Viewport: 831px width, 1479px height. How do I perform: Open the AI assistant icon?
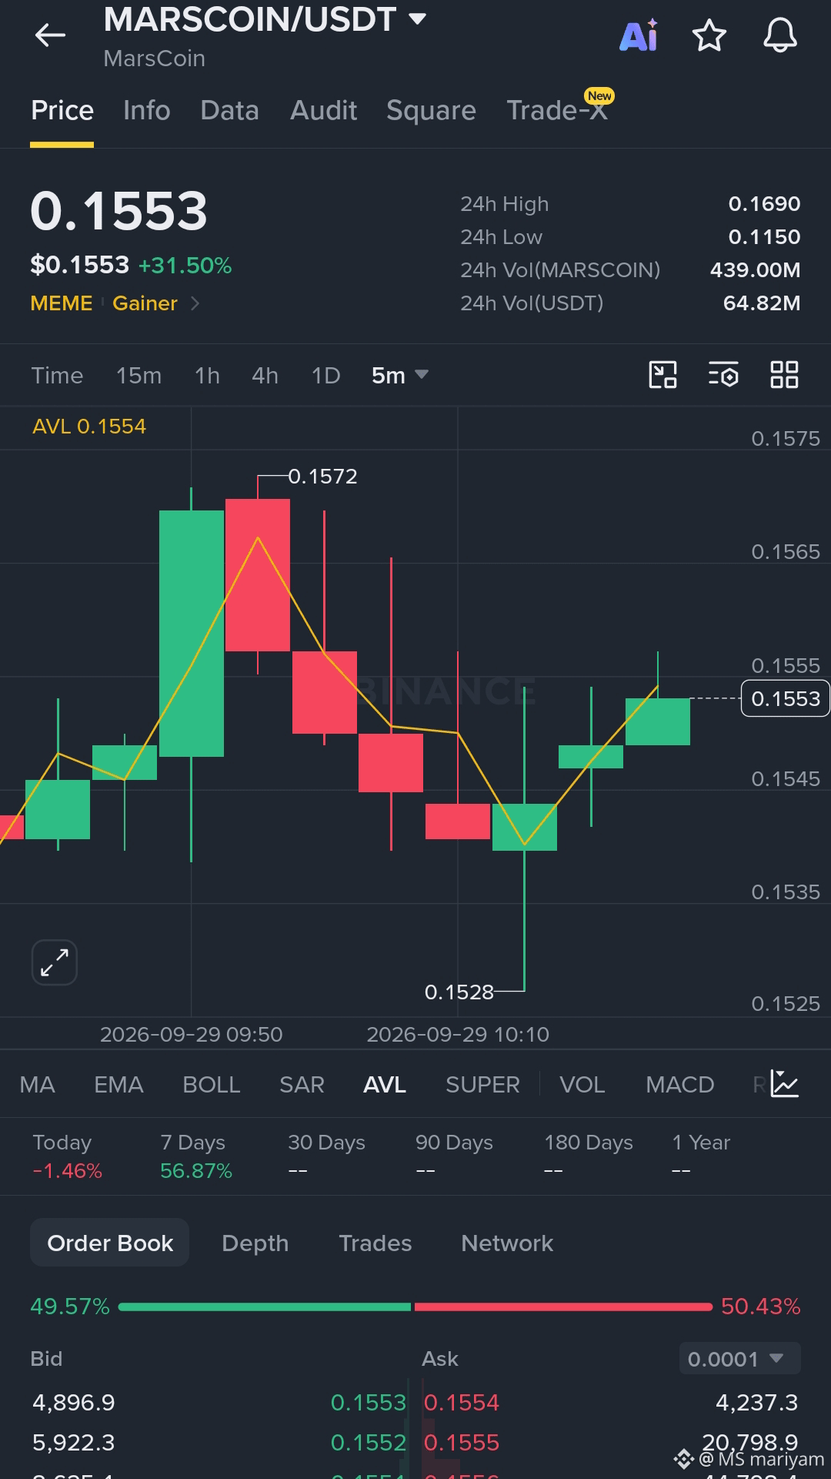[x=639, y=35]
